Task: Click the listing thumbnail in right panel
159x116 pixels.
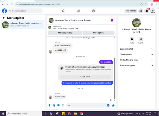Action: pyautogui.click(x=136, y=23)
